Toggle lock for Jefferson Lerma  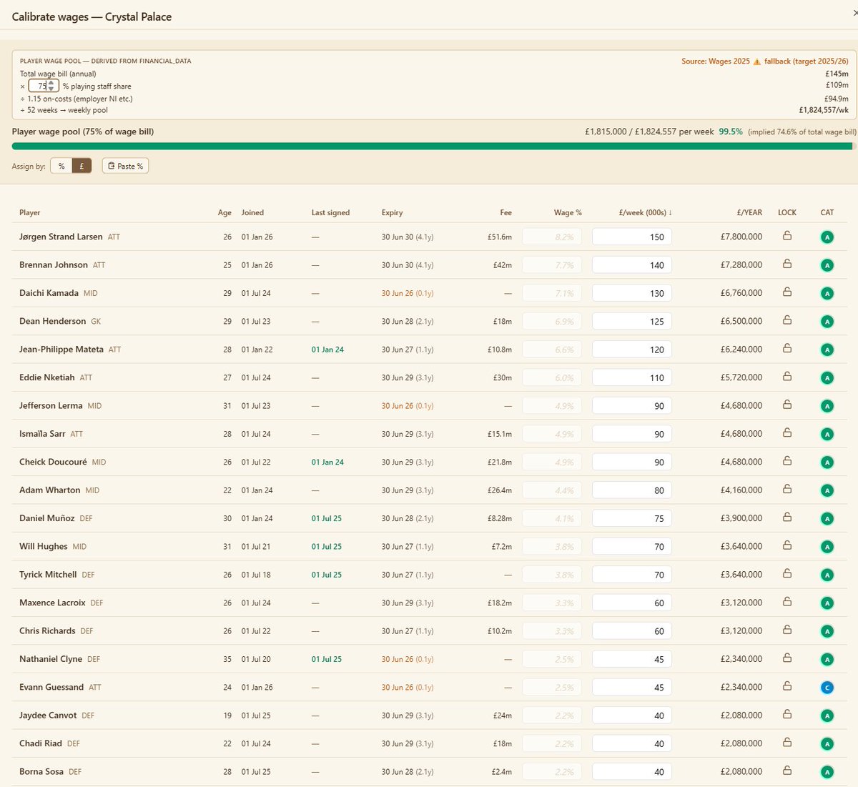pyautogui.click(x=787, y=405)
